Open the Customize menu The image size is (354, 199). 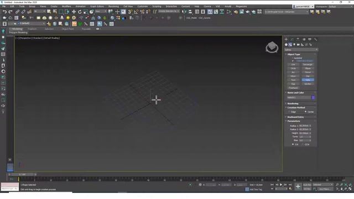[143, 6]
